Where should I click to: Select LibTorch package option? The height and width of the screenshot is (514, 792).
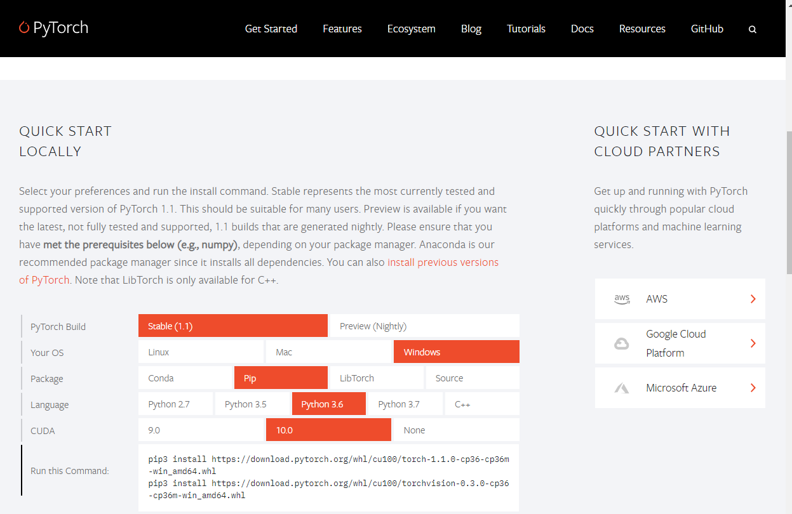pyautogui.click(x=377, y=378)
